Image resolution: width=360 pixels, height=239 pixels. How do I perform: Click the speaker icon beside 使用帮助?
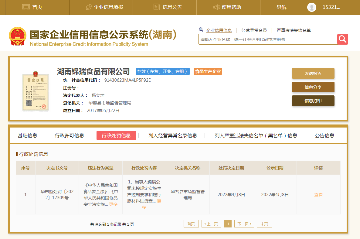pyautogui.click(x=216, y=7)
